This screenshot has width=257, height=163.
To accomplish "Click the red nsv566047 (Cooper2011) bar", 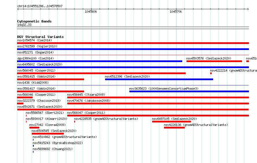I will click(158, 116).
